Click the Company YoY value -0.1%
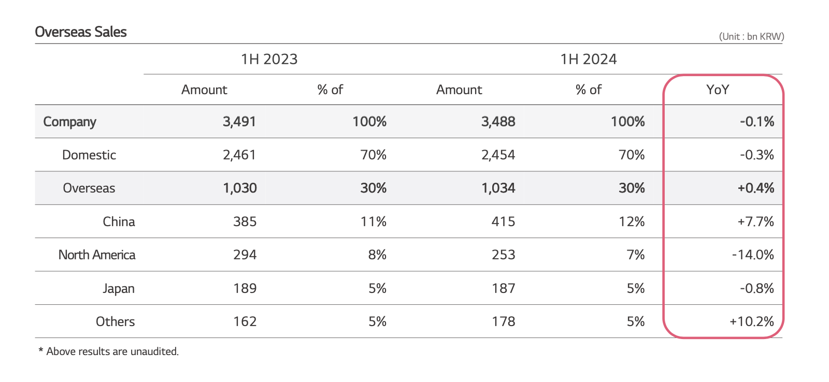The height and width of the screenshot is (382, 829). [756, 122]
